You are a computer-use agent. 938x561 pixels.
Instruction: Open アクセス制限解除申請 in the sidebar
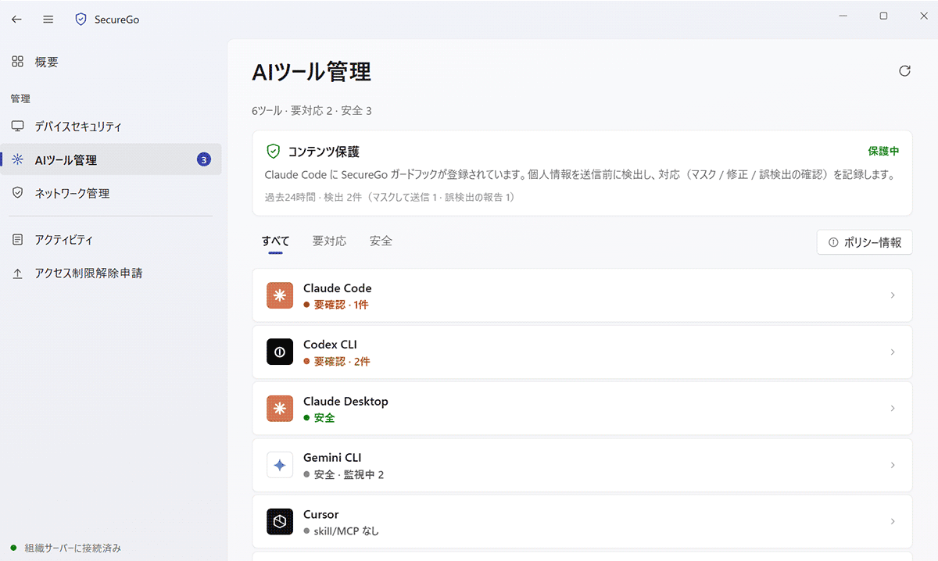point(111,273)
